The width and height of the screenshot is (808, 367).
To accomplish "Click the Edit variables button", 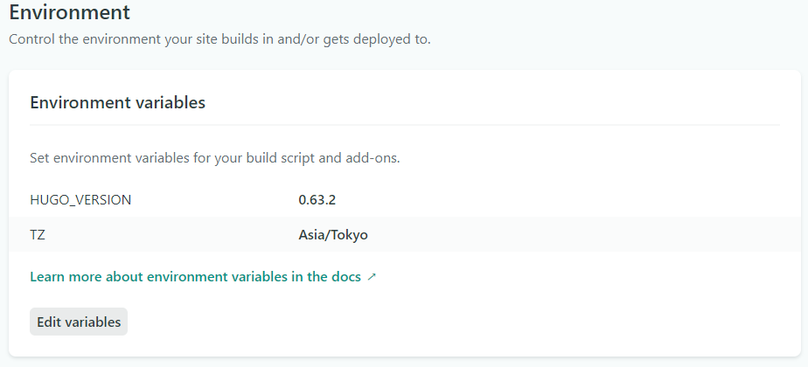I will (79, 322).
